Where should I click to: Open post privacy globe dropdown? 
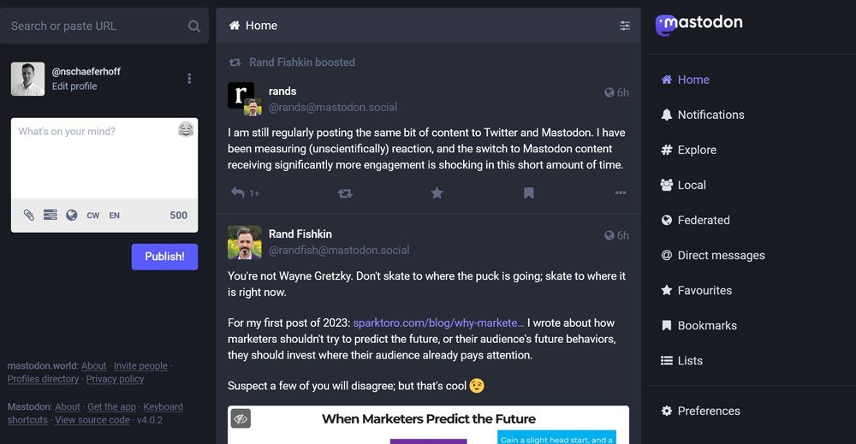[x=72, y=216]
